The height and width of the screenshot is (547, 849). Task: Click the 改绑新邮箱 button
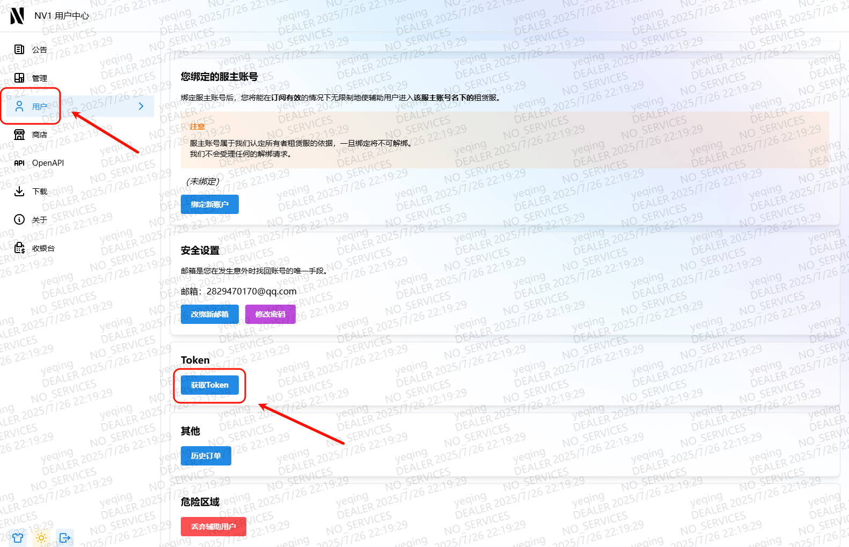(x=210, y=314)
